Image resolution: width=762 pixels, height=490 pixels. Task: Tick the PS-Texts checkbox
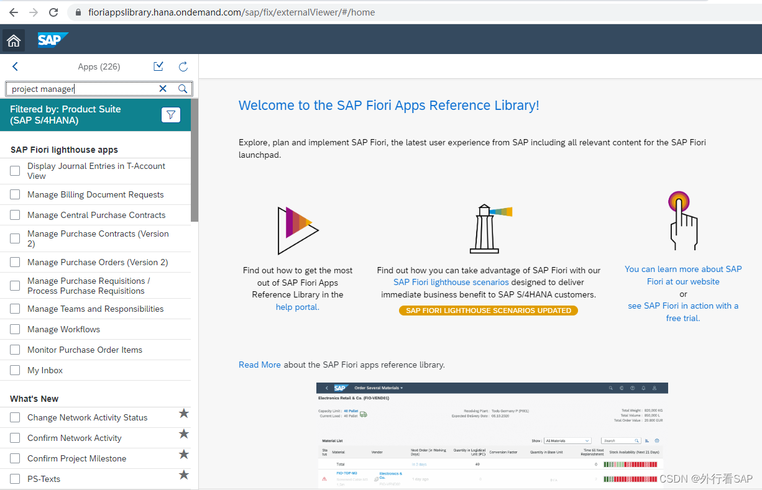point(15,479)
